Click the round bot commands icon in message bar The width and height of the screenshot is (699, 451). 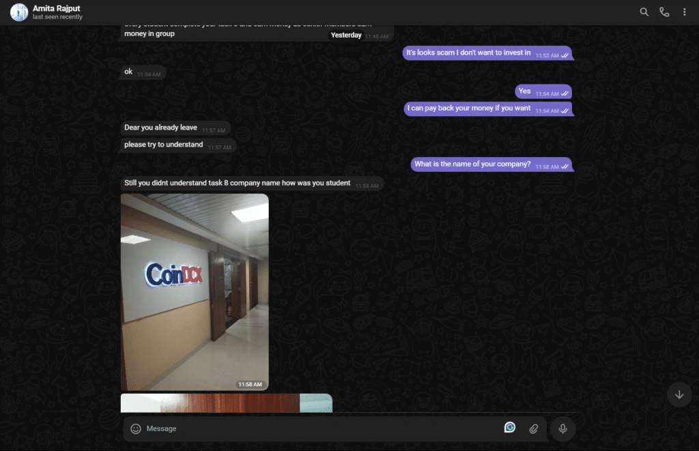(x=510, y=428)
